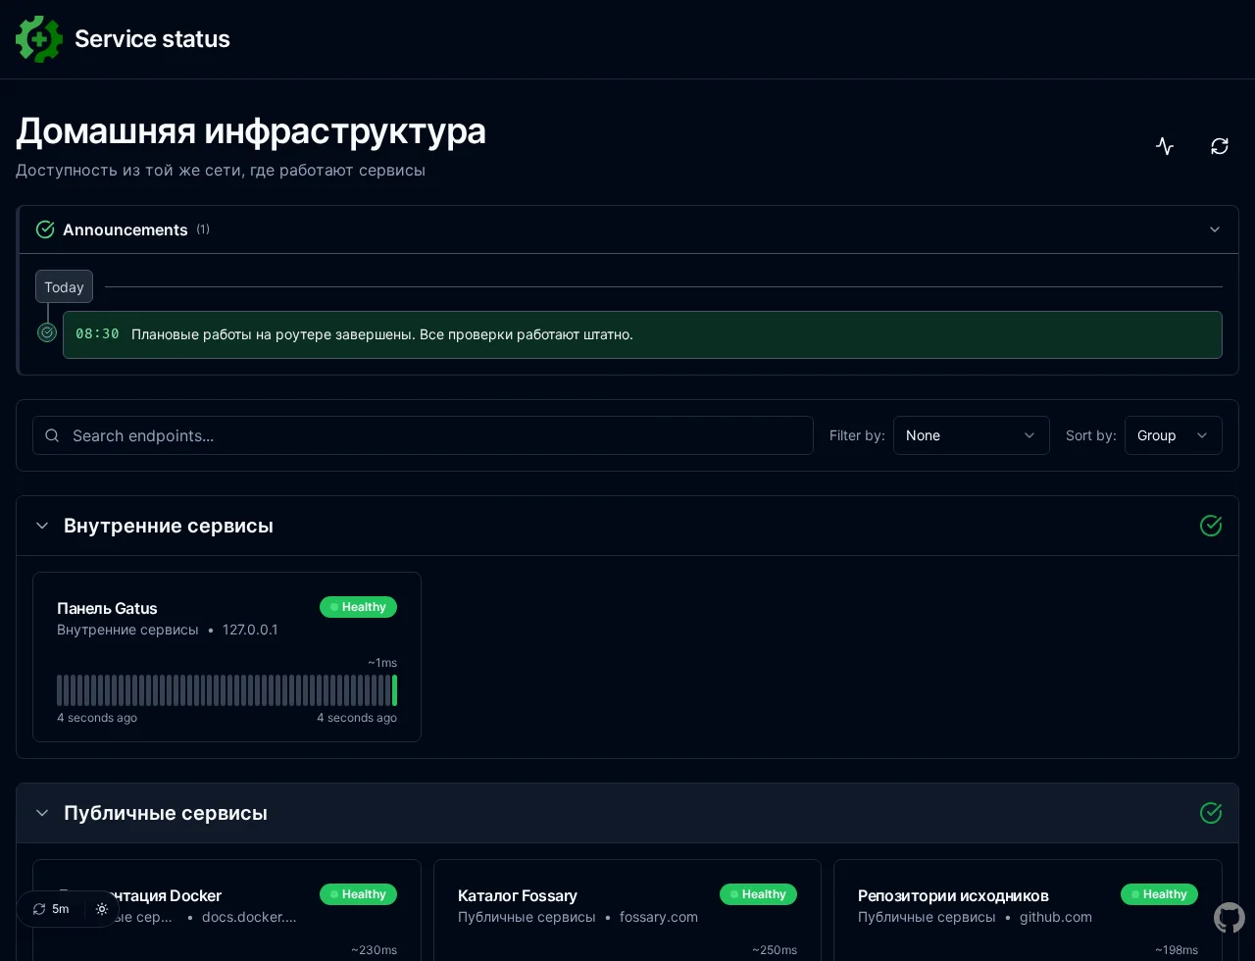
Task: Click Healthy badge on Репозитории исходников card
Action: click(x=1159, y=894)
